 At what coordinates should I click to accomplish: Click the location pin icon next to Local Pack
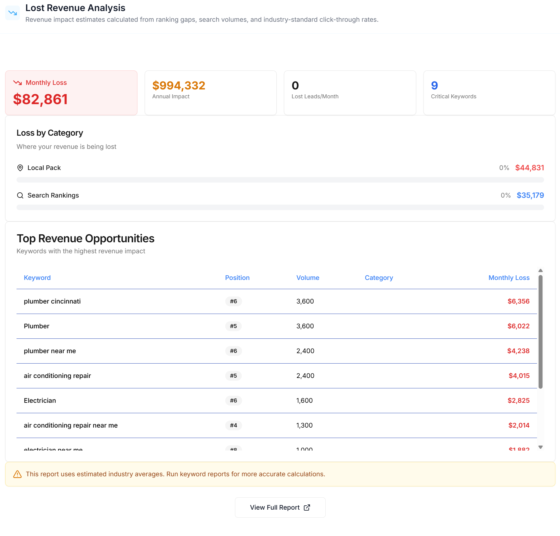point(20,168)
